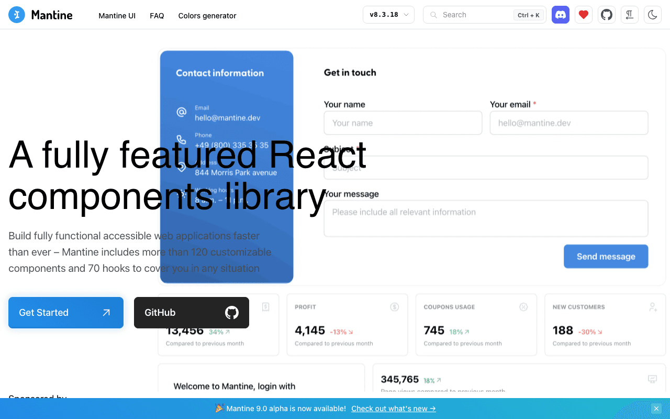Click the 4,145 profit value
670x419 pixels.
click(310, 330)
